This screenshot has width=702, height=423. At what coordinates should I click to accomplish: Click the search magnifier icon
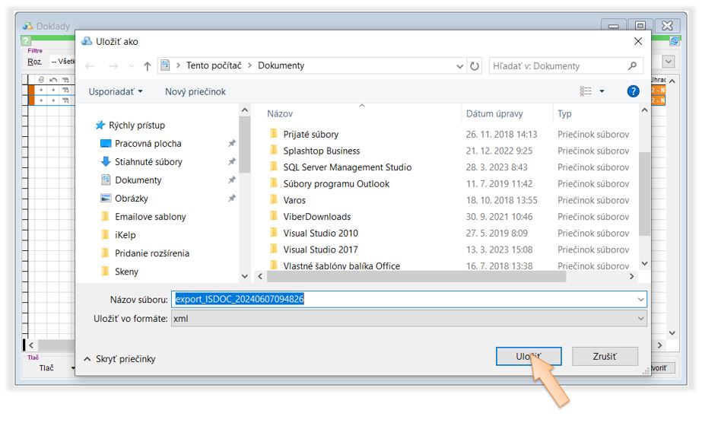[632, 66]
